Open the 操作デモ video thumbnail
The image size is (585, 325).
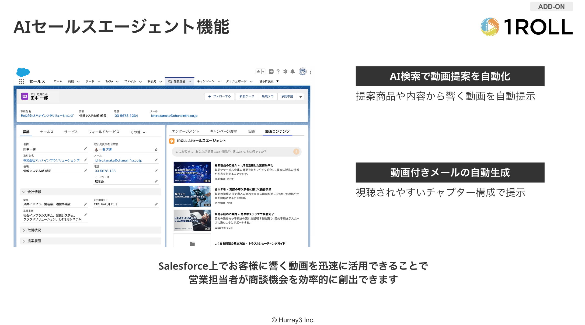pos(192,196)
